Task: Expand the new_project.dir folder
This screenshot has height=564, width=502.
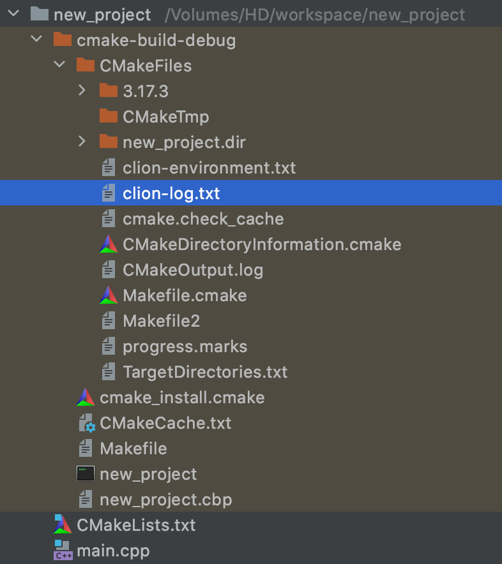Action: point(82,142)
